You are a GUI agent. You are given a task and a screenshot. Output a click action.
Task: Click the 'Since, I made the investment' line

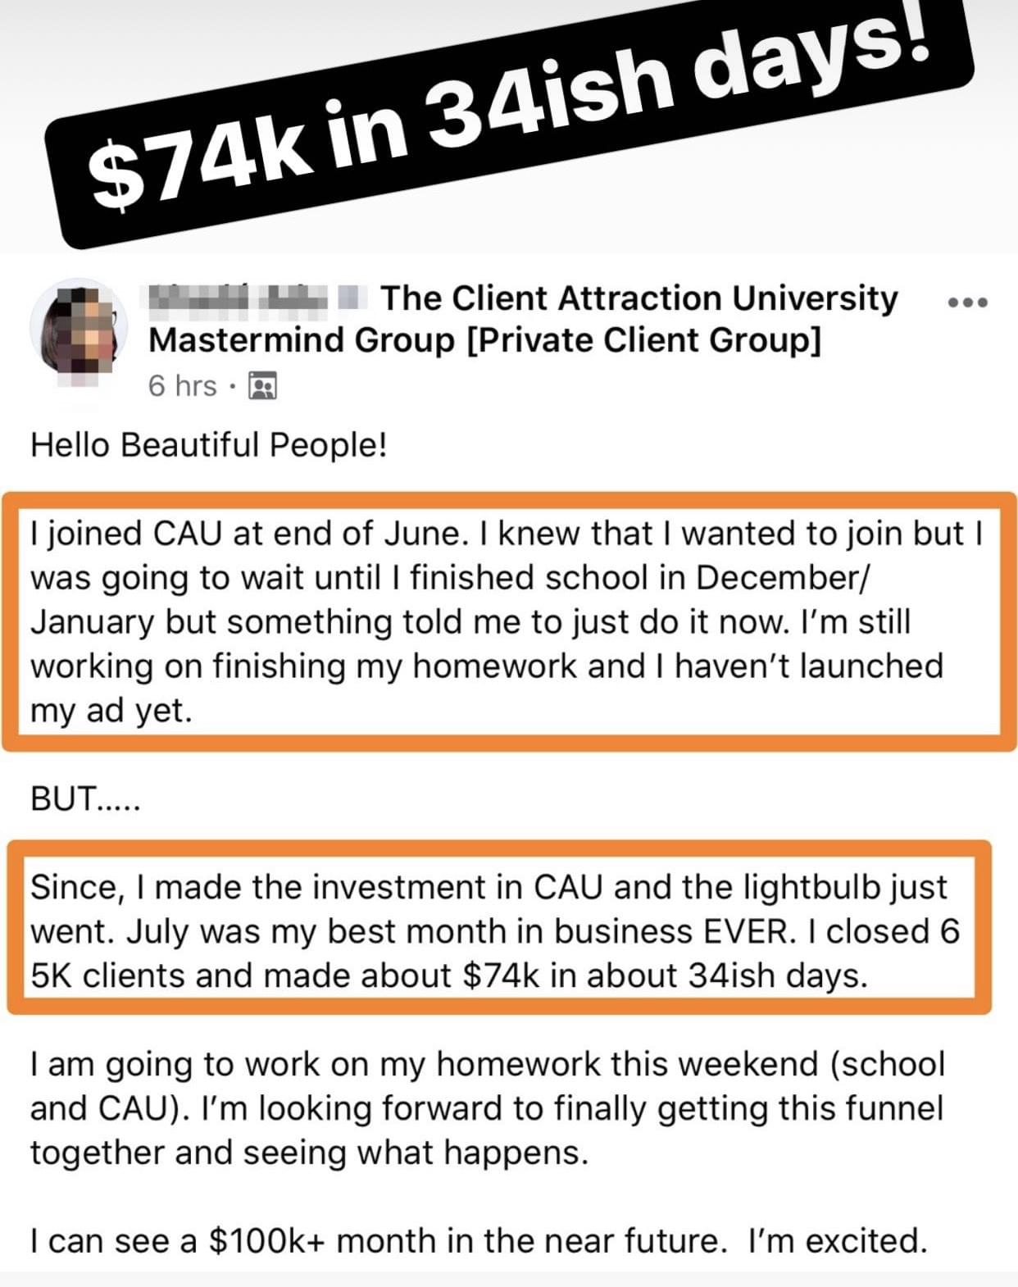[x=489, y=888]
